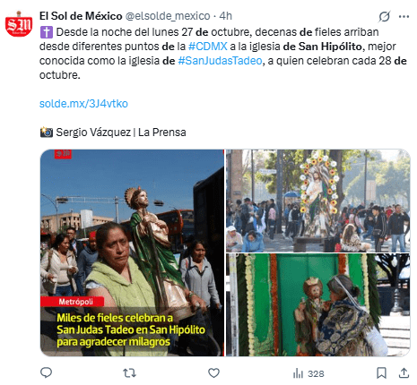Click the Grok slashed-circle icon
The image size is (417, 385).
click(x=384, y=16)
